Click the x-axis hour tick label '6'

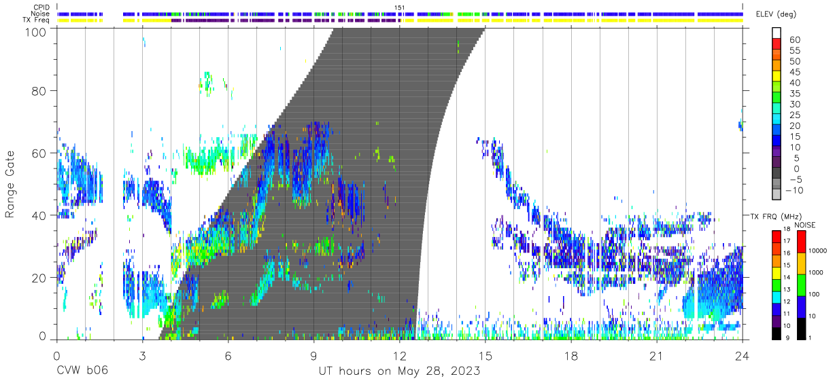pos(228,356)
